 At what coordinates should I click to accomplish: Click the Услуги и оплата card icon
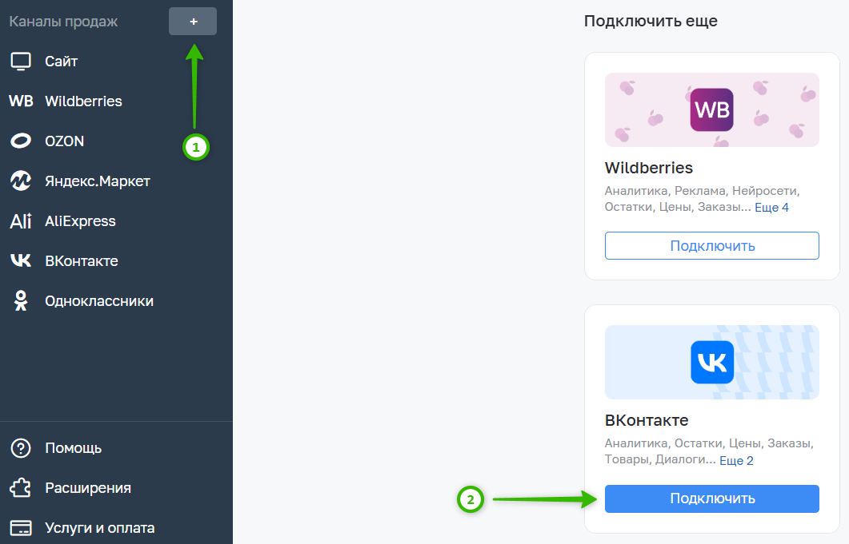click(x=21, y=528)
